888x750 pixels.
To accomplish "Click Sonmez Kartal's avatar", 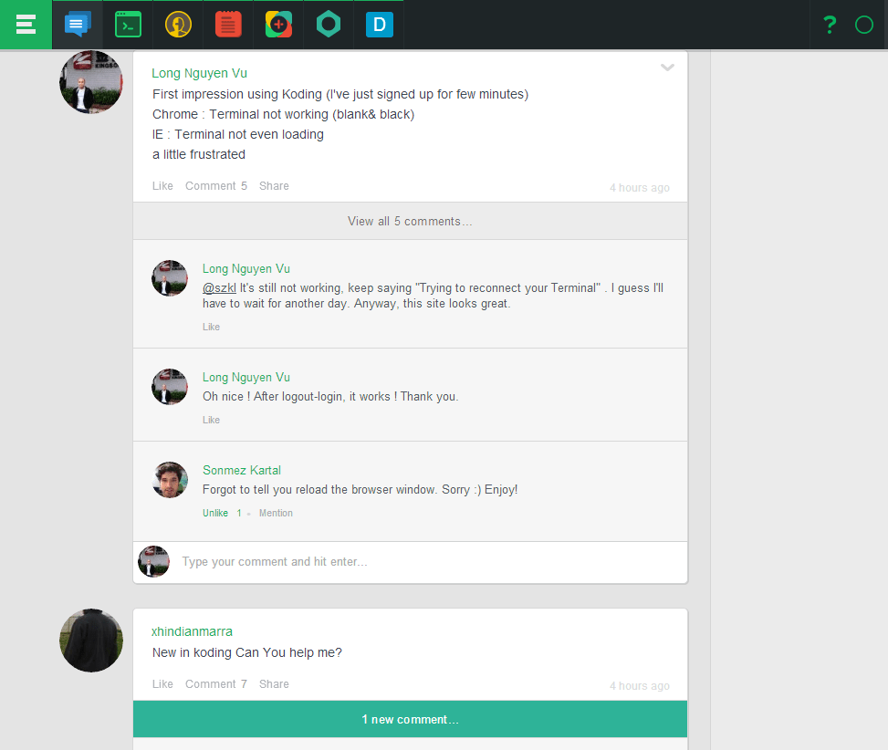I will (x=170, y=479).
